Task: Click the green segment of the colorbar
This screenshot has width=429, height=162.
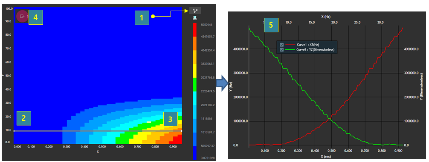Action: pyautogui.click(x=195, y=85)
